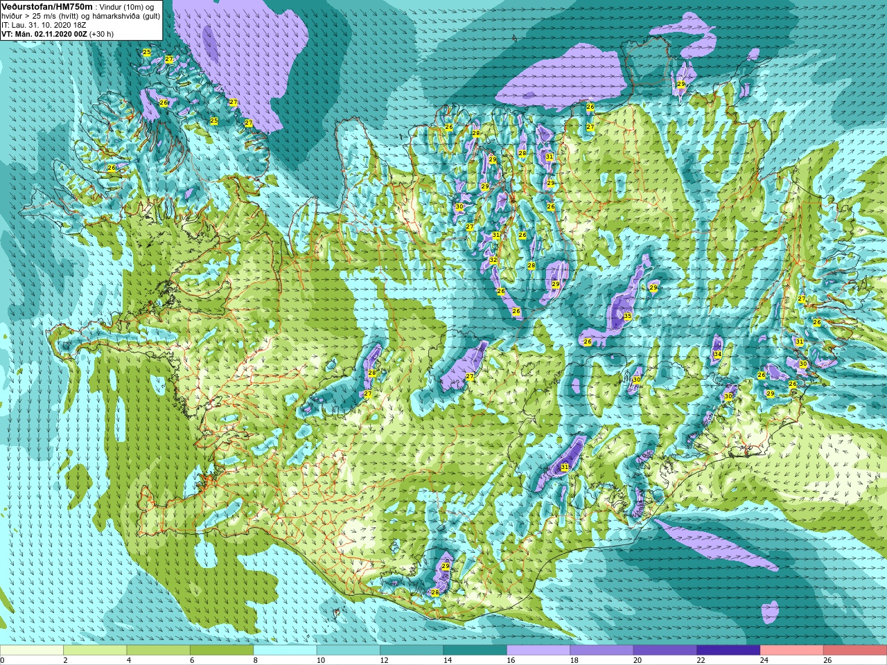The height and width of the screenshot is (665, 887).
Task: Click the 'hviður > 25 m/s' description line
Action: tap(80, 16)
